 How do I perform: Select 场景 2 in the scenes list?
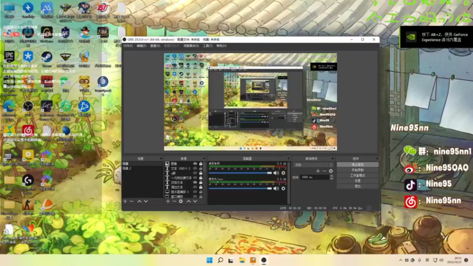(x=142, y=168)
